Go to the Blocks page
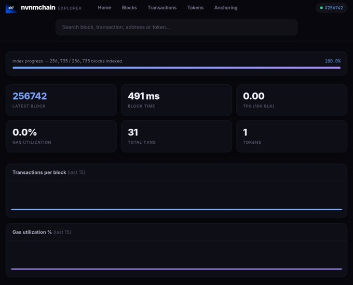Viewport: 353px width, 285px height. (129, 8)
